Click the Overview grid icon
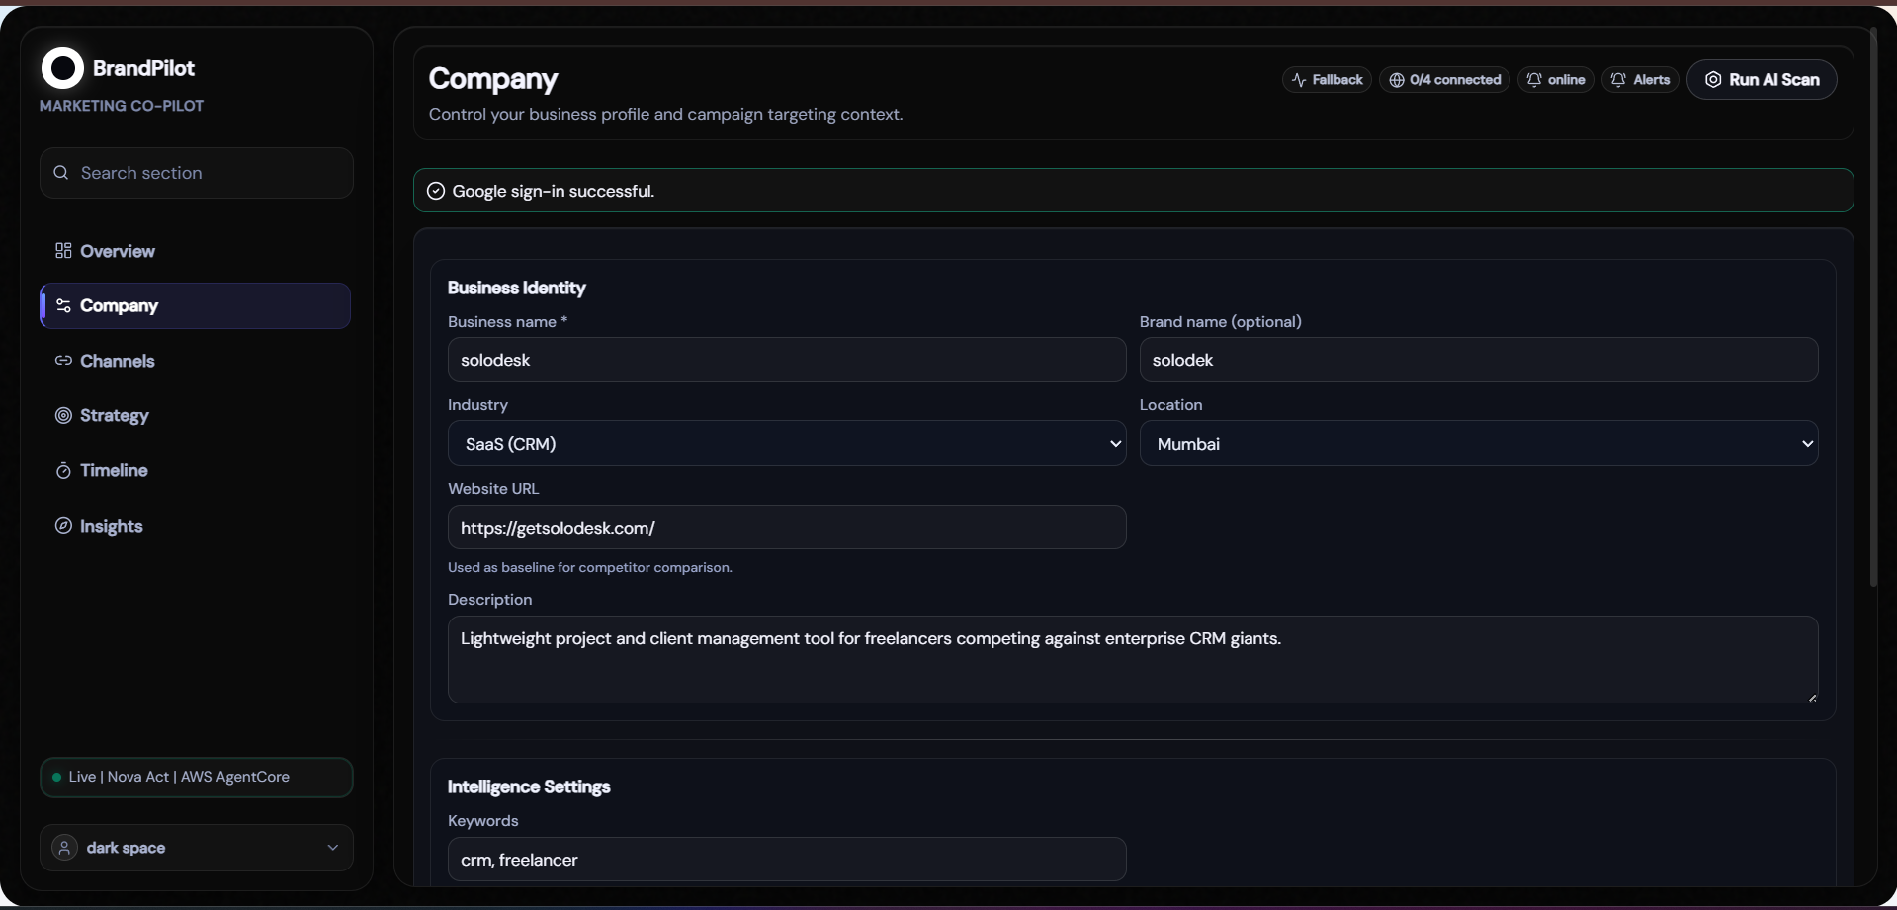 pyautogui.click(x=63, y=251)
